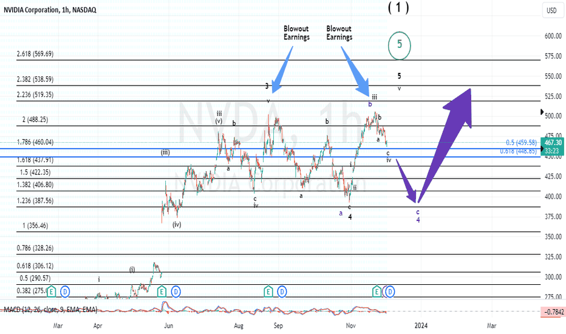Select the 1.5 (422.35) Fibonacci label
The image size is (566, 334).
[35, 172]
